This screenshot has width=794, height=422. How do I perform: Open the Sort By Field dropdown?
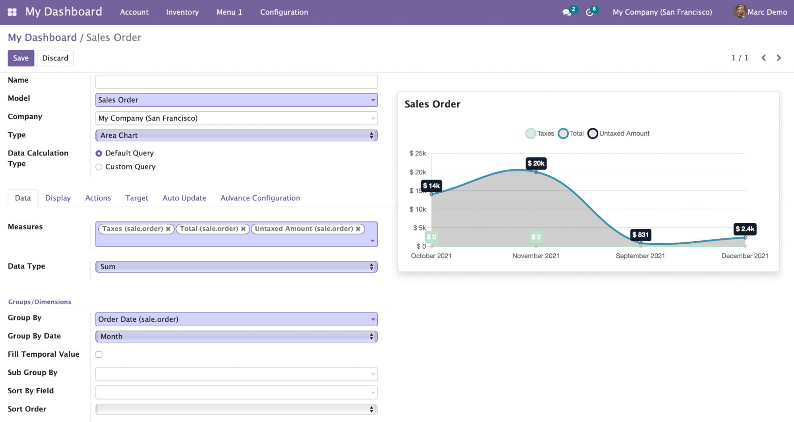coord(236,393)
